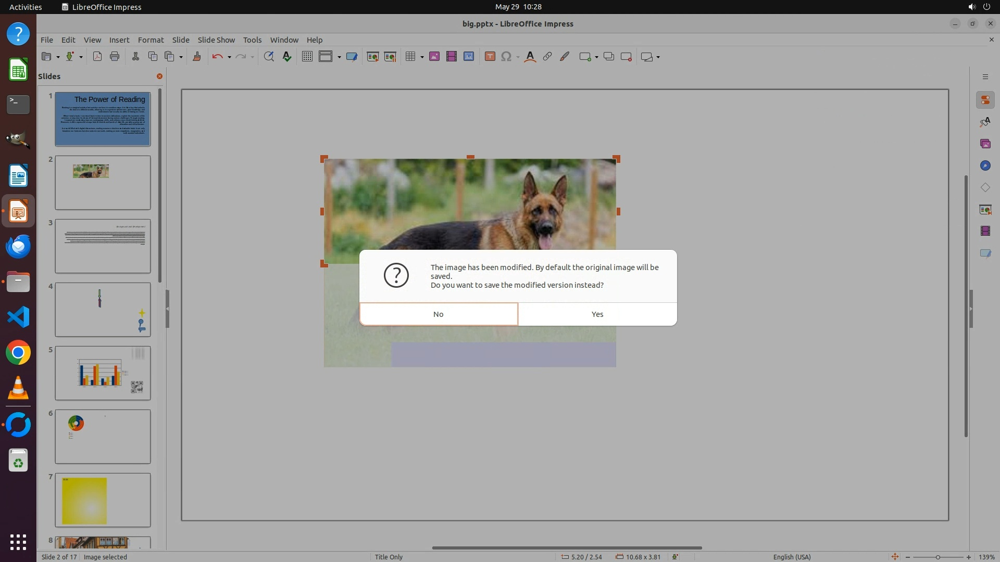The width and height of the screenshot is (1000, 562).
Task: Click the Yes button in dialog
Action: click(x=597, y=314)
